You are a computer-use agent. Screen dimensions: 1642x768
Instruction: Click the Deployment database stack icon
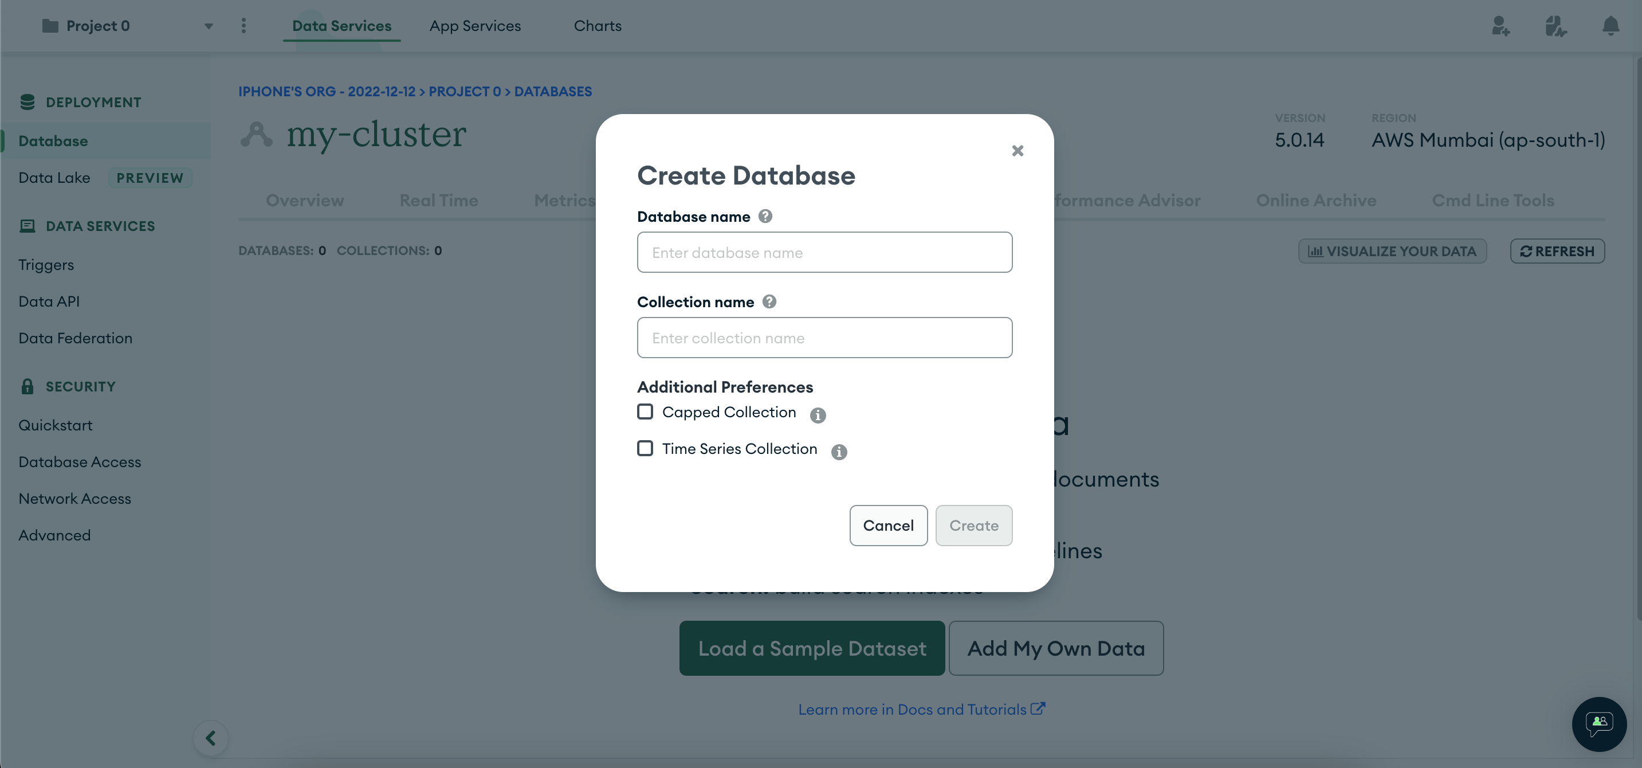[28, 102]
